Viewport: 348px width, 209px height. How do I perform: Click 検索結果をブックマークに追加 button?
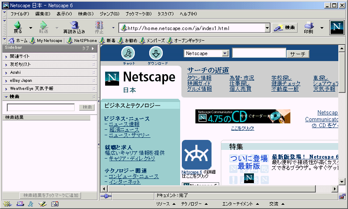tap(50, 195)
